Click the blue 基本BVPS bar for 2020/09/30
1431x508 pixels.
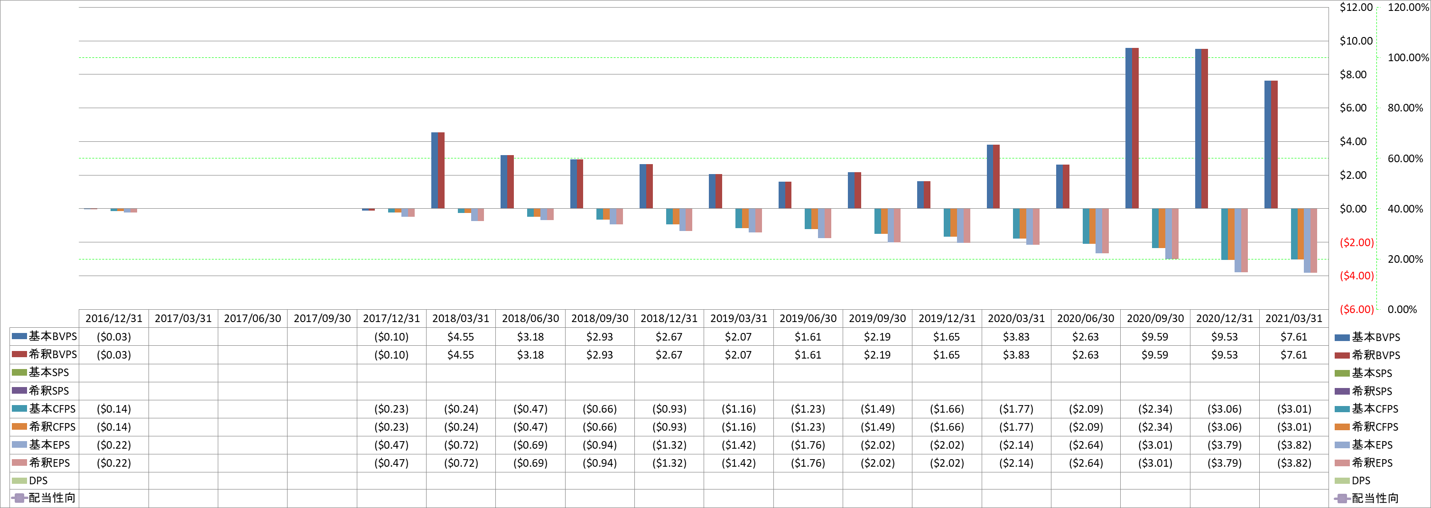coord(1129,128)
